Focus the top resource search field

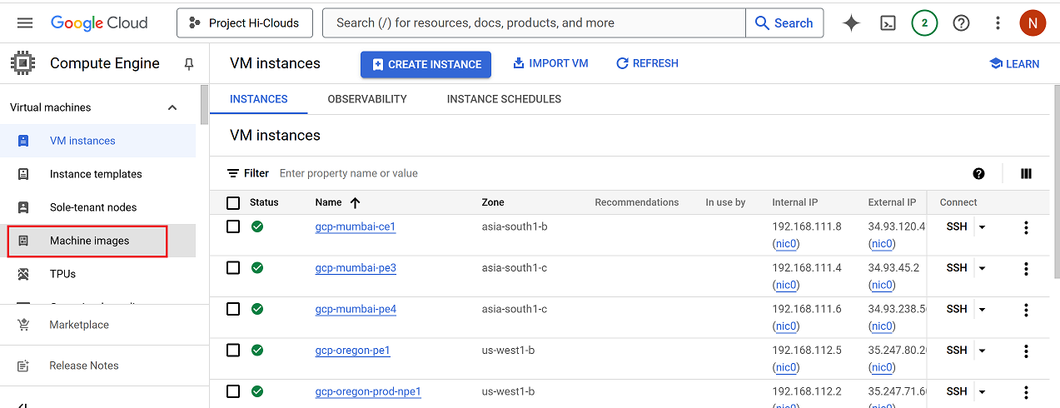click(x=534, y=23)
